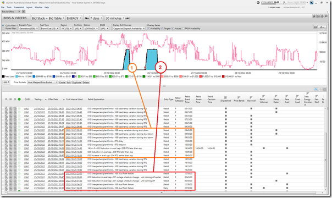The width and height of the screenshot is (332, 198).
Task: Click the chart snapshot icon beside export button
Action: pyautogui.click(x=316, y=27)
